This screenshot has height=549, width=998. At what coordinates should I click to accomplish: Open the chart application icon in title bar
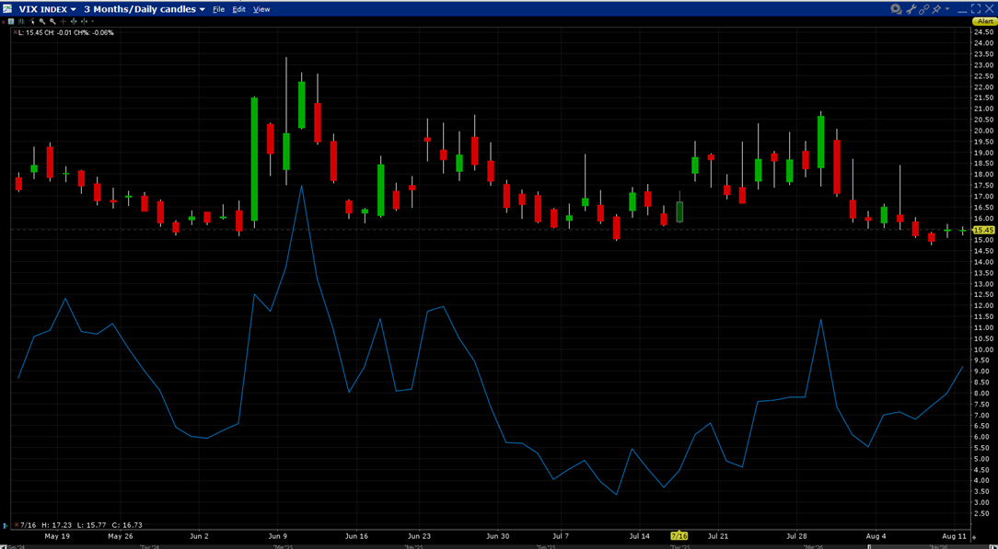point(6,9)
